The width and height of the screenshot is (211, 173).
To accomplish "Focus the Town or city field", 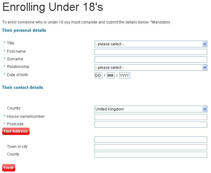I will (x=151, y=147).
